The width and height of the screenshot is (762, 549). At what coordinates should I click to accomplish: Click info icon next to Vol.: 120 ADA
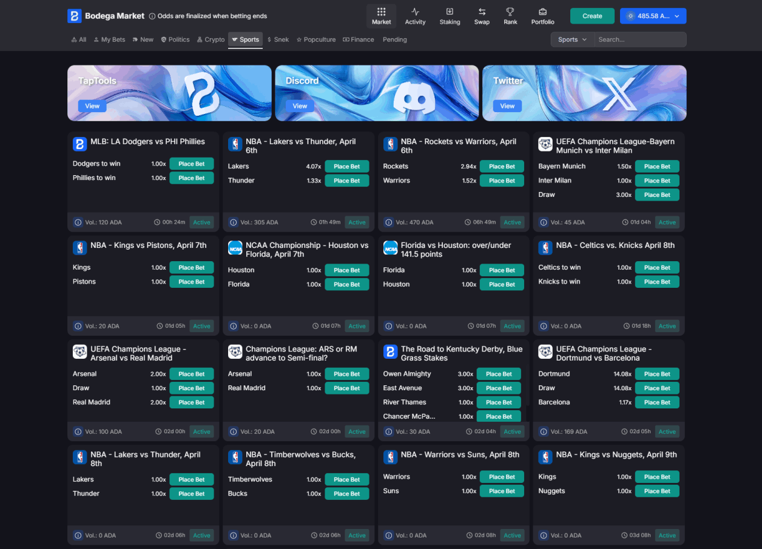point(78,222)
